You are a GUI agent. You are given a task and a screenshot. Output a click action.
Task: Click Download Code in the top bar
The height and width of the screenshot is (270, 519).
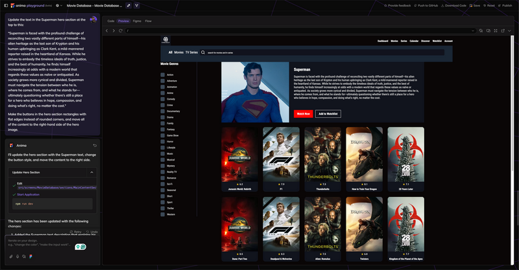(x=453, y=6)
